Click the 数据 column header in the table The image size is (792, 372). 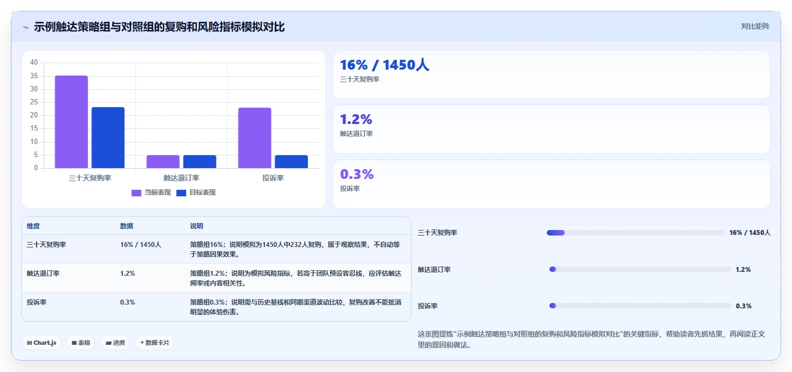pyautogui.click(x=127, y=226)
